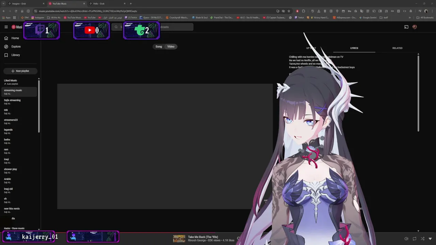Open the YouTube Music bookmark
This screenshot has height=245, width=436.
tap(73, 17)
